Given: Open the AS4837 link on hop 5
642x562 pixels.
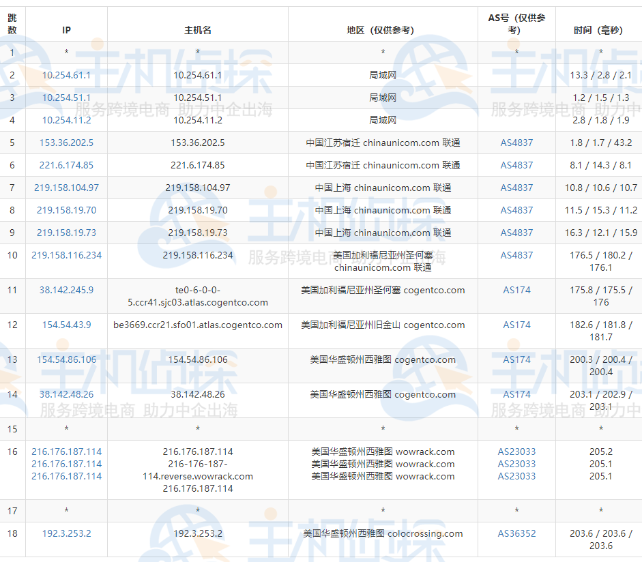Looking at the screenshot, I should coord(516,143).
